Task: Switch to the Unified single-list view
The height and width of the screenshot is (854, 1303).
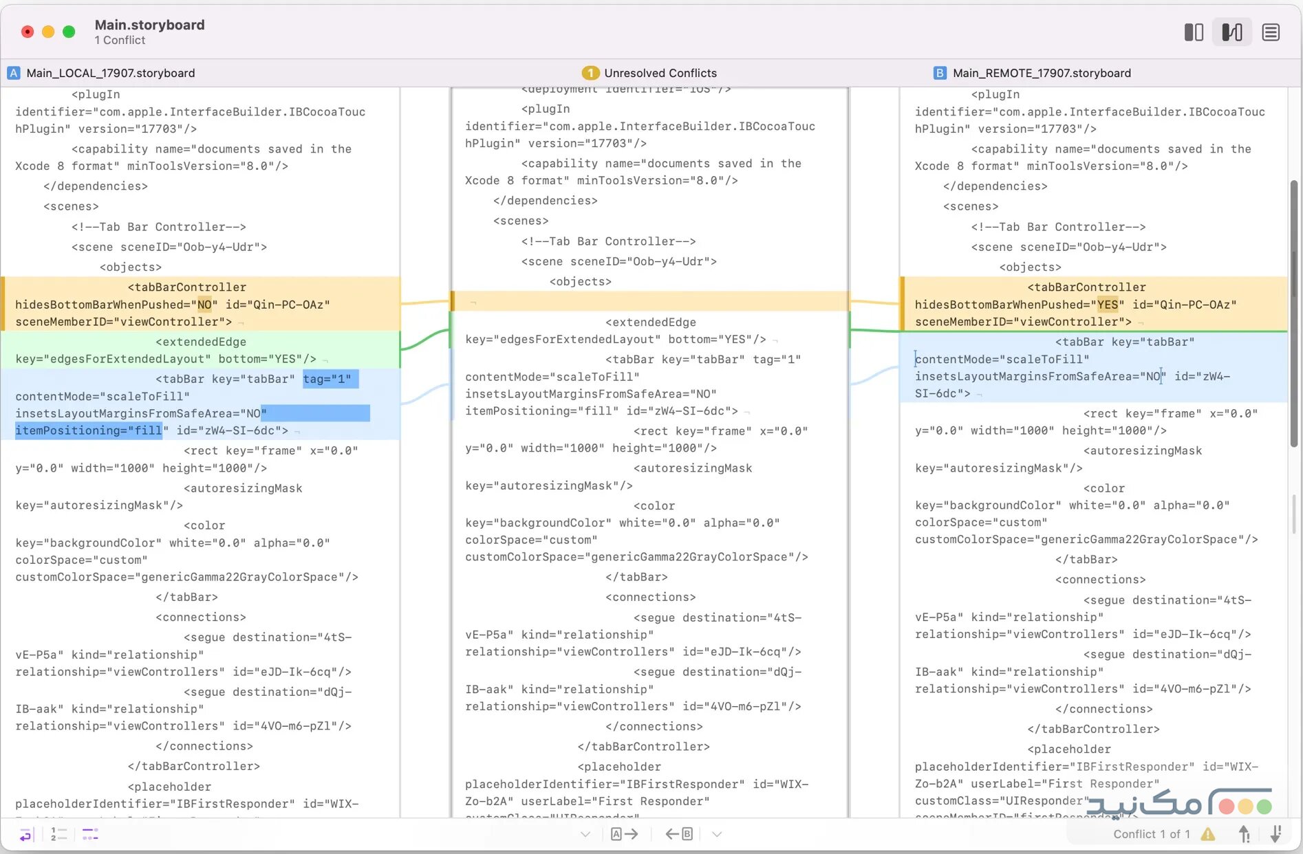Action: [x=1271, y=32]
